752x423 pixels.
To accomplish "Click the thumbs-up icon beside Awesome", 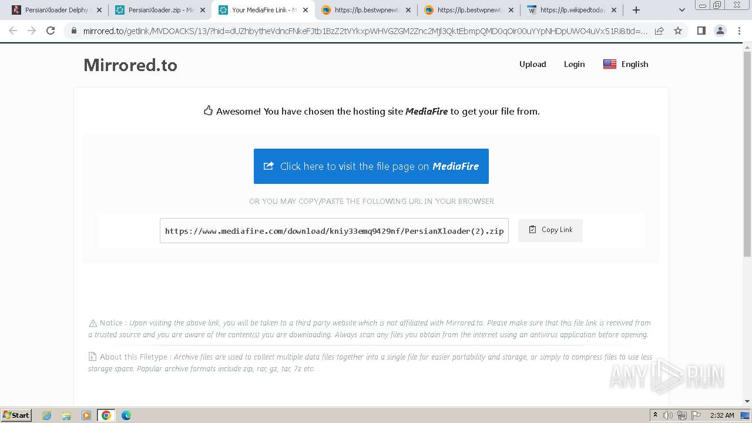I will tap(208, 110).
